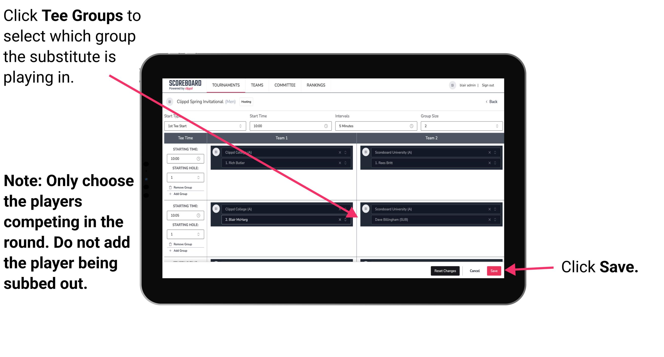Screen dimensions: 664x357
Task: Click the Save button
Action: coord(494,270)
